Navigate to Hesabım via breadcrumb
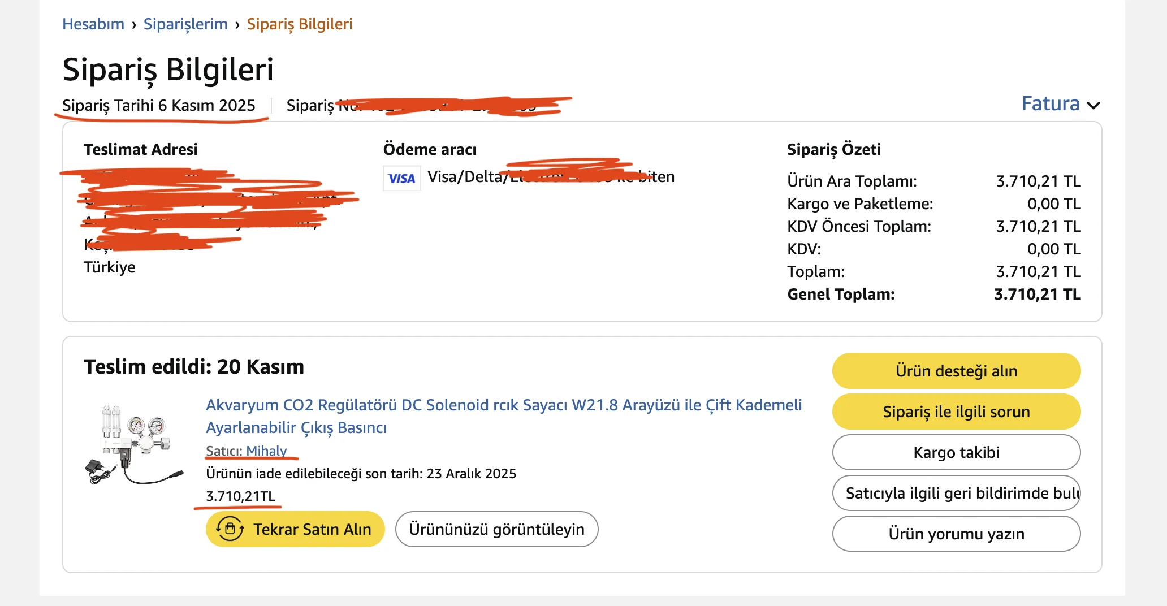1167x606 pixels. click(x=93, y=24)
